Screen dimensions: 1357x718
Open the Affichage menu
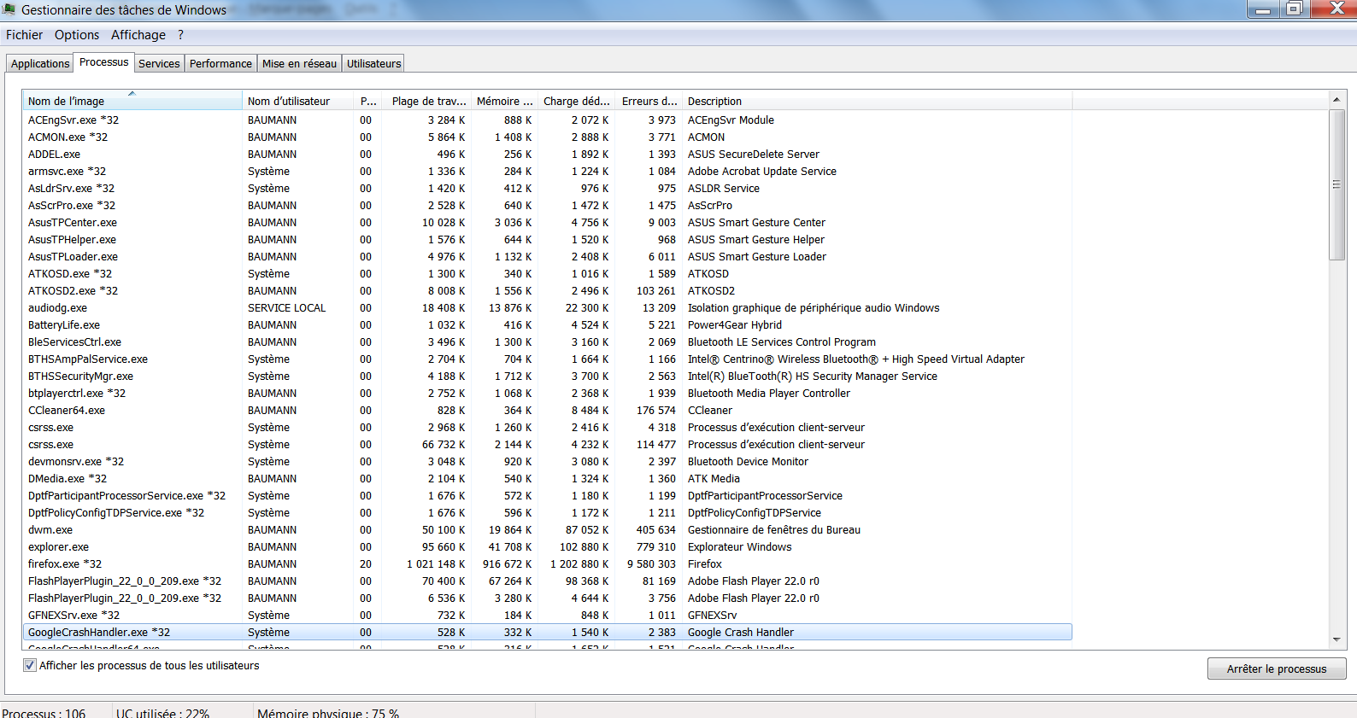point(138,35)
